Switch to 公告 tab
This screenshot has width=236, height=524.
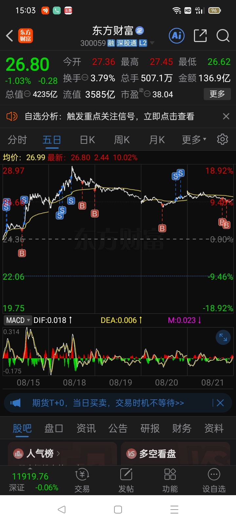[x=118, y=428]
